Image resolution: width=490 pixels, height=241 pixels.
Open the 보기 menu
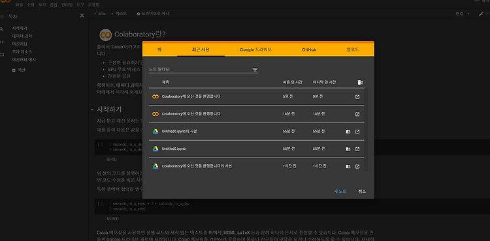(42, 5)
